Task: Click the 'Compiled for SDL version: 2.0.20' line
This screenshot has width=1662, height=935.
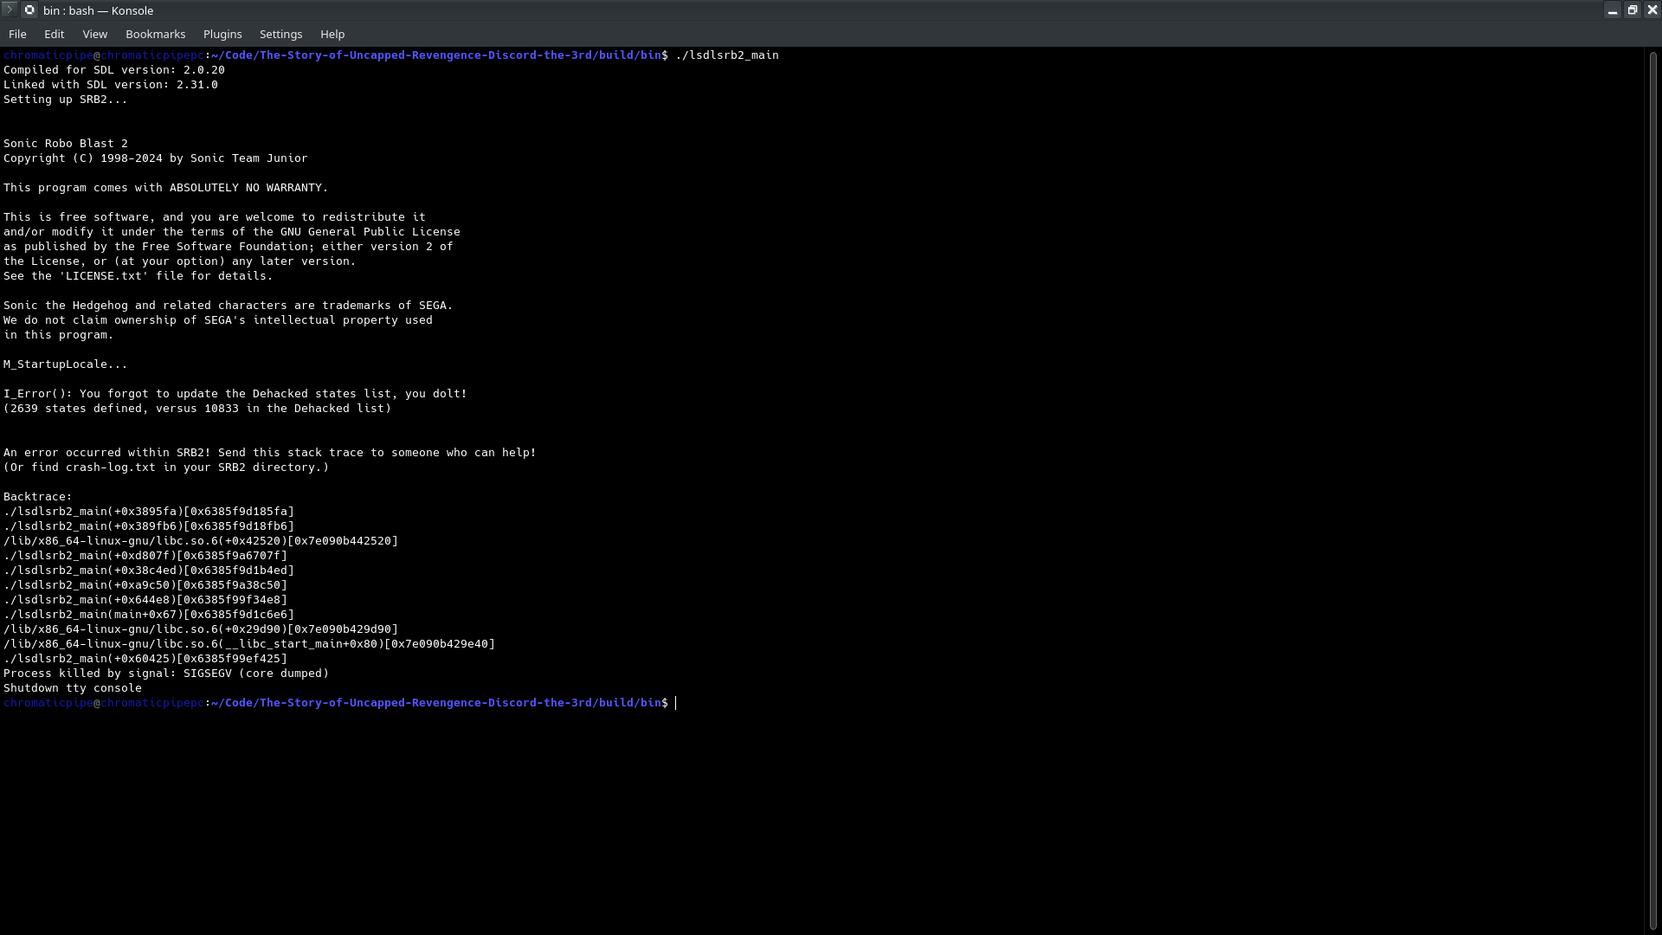Action: 114,70
